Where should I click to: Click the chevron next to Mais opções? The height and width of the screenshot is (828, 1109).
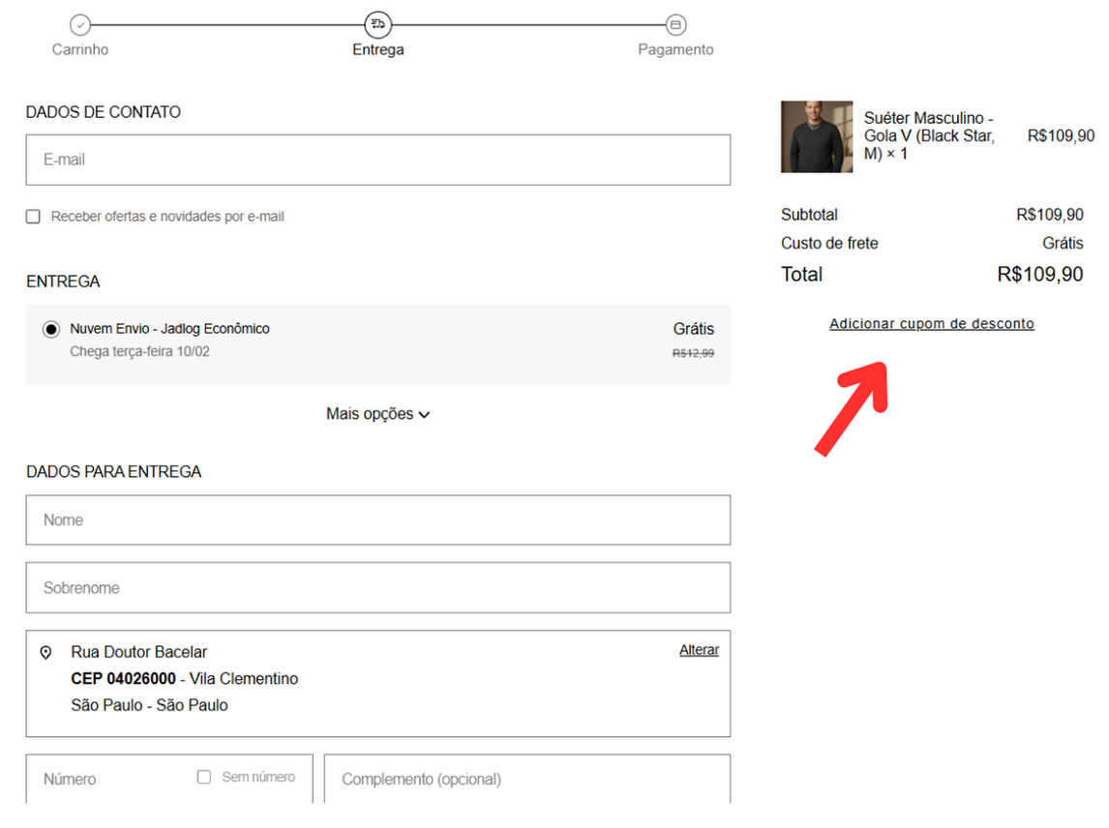424,415
